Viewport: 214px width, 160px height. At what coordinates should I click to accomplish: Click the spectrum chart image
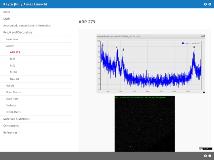[151, 64]
